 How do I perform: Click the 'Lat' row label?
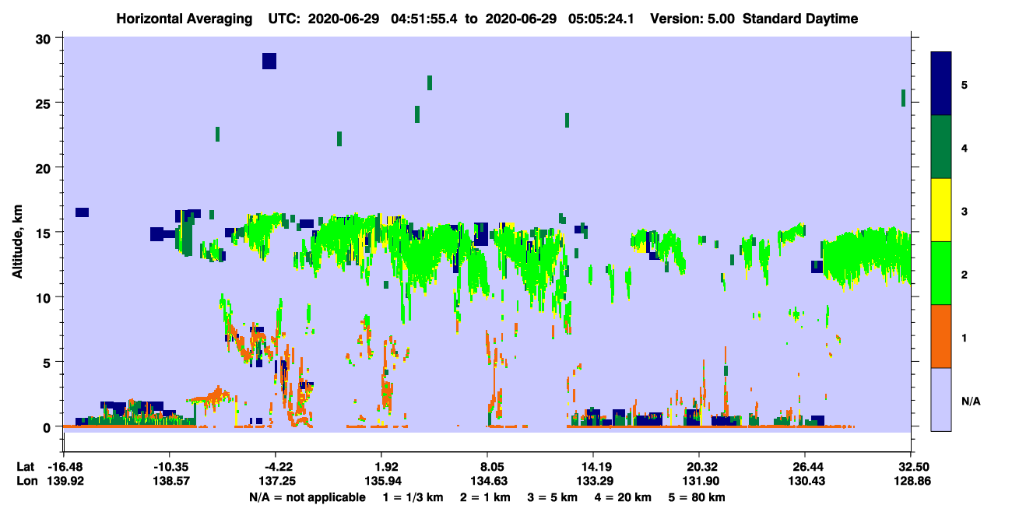pyautogui.click(x=26, y=467)
